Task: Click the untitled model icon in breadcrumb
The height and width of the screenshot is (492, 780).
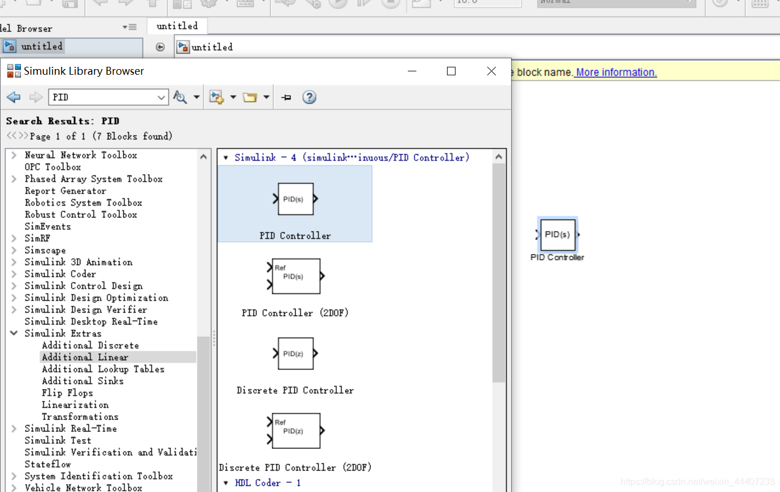Action: [x=183, y=47]
